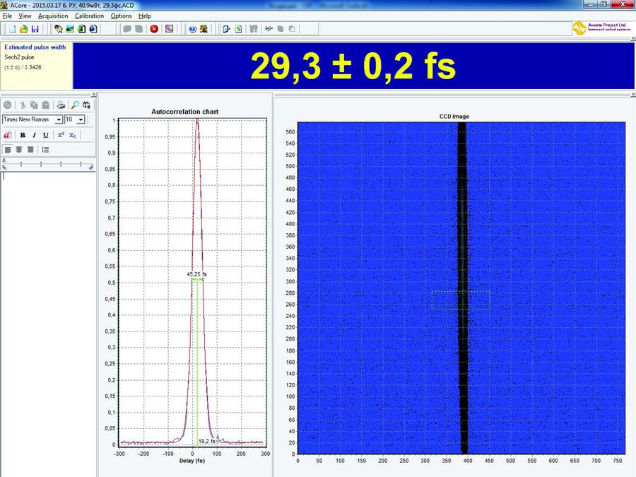
Task: Open the Calibration menu
Action: point(89,16)
